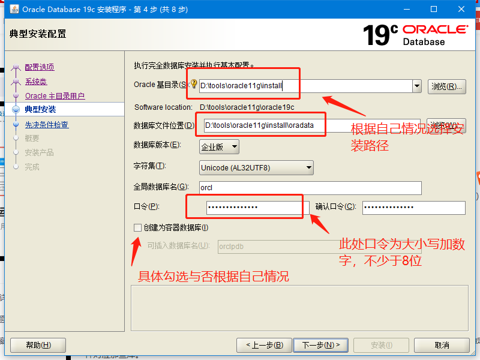
Task: Click the 安装产品 step label
Action: pyautogui.click(x=39, y=152)
